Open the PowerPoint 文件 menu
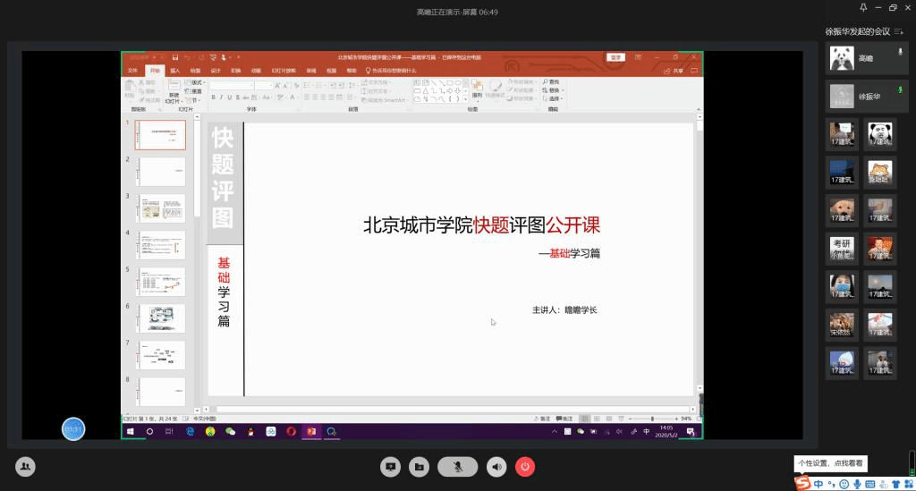The width and height of the screenshot is (916, 491). coord(132,71)
